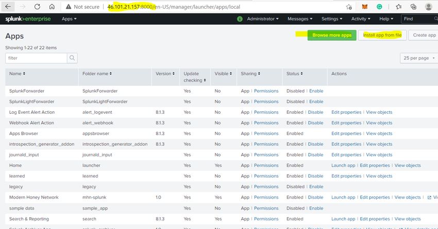Enable the SplunkForwarder app
438x229 pixels.
point(316,91)
